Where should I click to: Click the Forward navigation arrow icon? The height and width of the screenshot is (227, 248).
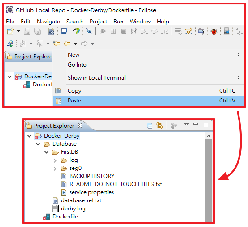coord(84,44)
